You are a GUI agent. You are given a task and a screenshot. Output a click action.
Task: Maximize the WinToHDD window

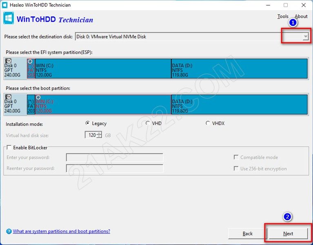286,5
